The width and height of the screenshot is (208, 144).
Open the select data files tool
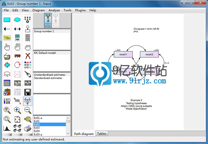coord(7,83)
